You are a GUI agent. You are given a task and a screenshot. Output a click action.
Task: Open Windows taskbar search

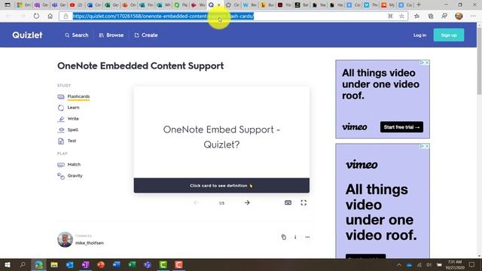pos(23,264)
